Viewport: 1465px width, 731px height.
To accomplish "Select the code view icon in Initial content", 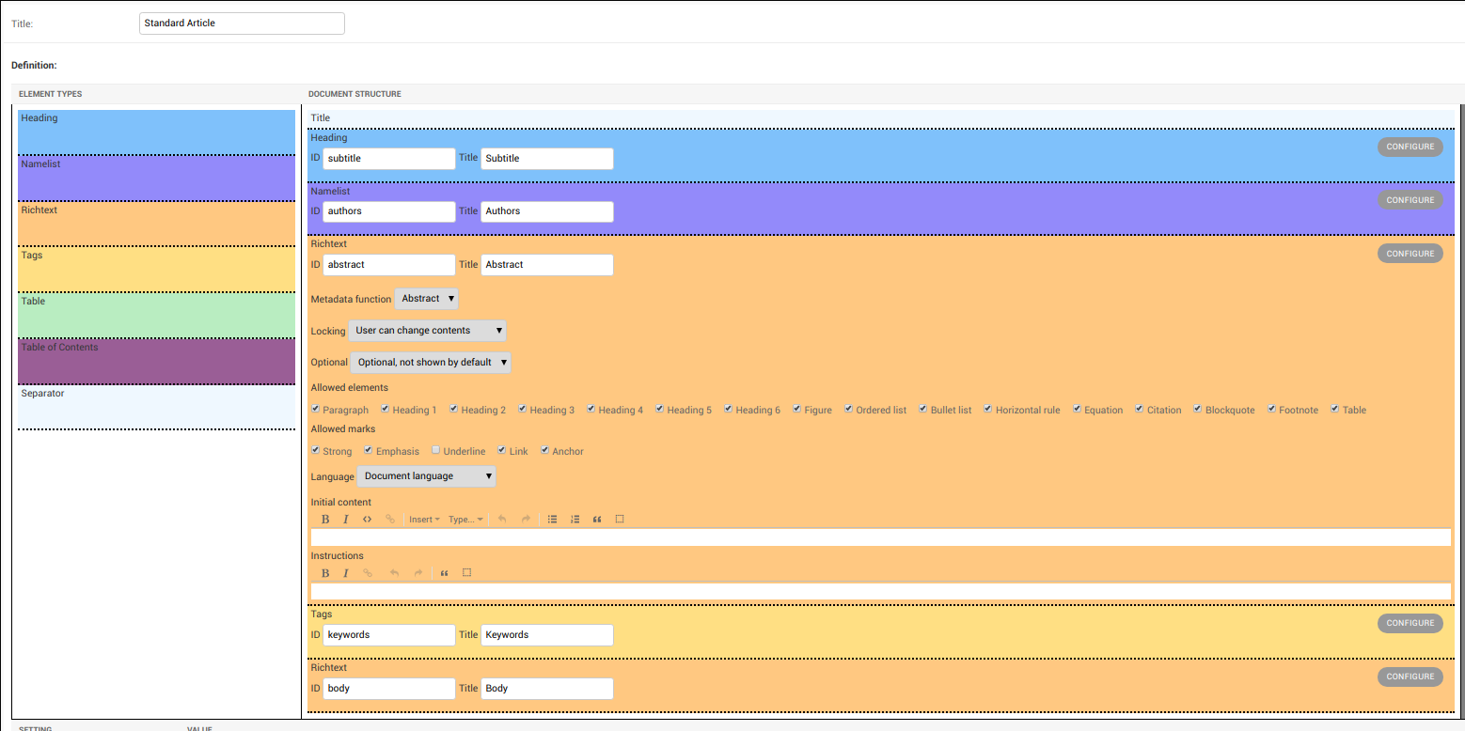I will pos(367,518).
